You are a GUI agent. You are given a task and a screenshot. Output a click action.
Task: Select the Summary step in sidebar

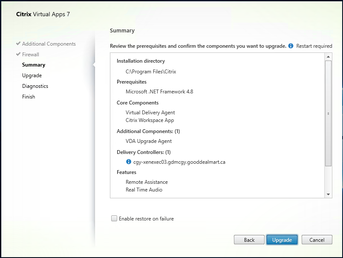pyautogui.click(x=34, y=65)
